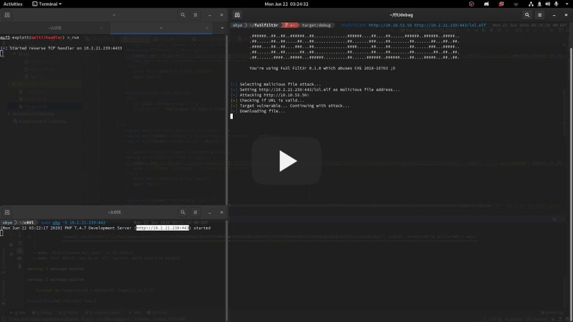Switch to the ~/c00l tab in top-left terminal

point(55,28)
